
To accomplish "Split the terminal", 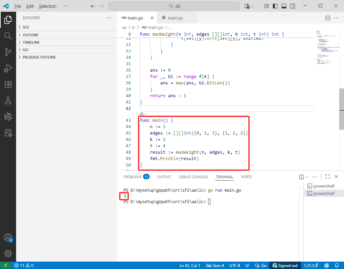I will [x=301, y=177].
